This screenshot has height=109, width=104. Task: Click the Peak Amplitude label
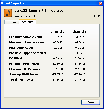[21, 48]
